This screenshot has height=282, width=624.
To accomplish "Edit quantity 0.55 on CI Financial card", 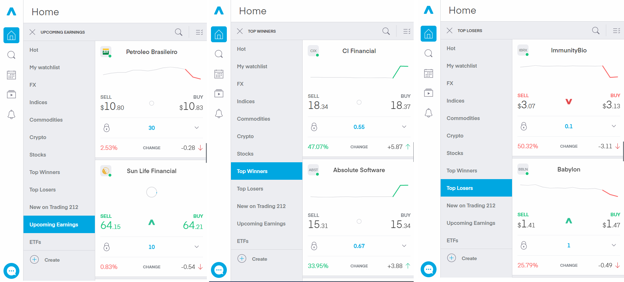I will tap(359, 127).
